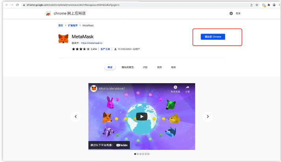Click the video channel fox avatar

pos(94,88)
